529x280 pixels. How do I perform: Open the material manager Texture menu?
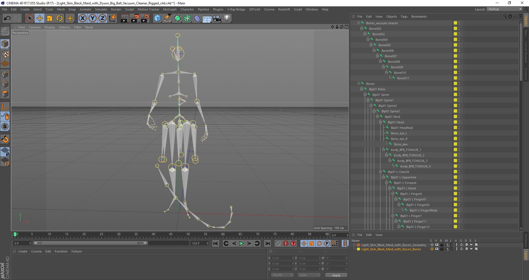point(76,251)
